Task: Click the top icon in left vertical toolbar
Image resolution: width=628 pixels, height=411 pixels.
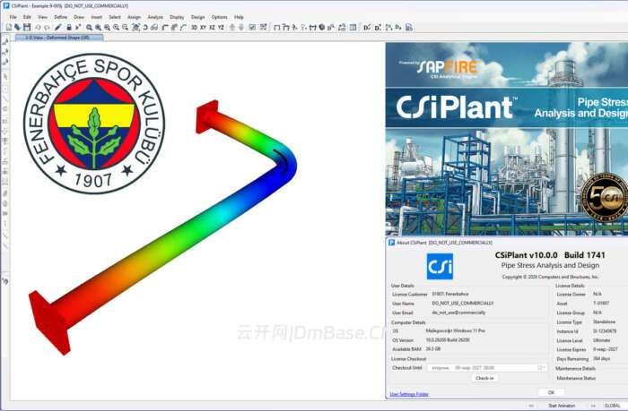Action: (5, 41)
